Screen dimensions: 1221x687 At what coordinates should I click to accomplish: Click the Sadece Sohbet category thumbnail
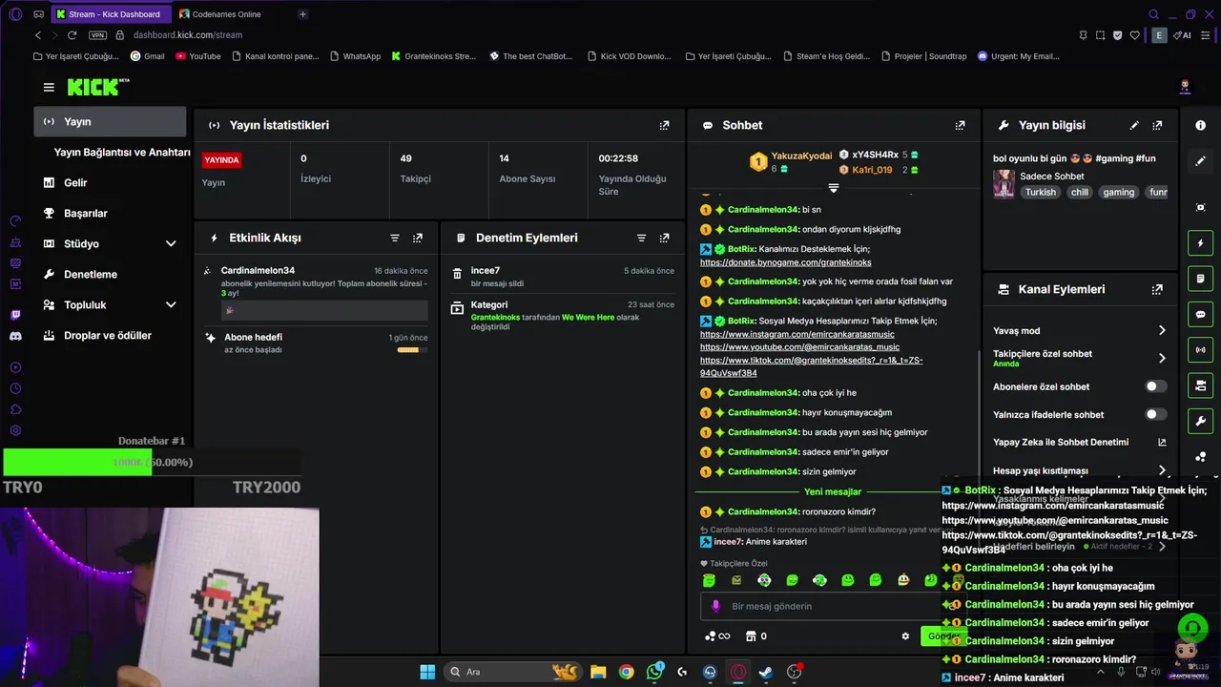pyautogui.click(x=1004, y=184)
